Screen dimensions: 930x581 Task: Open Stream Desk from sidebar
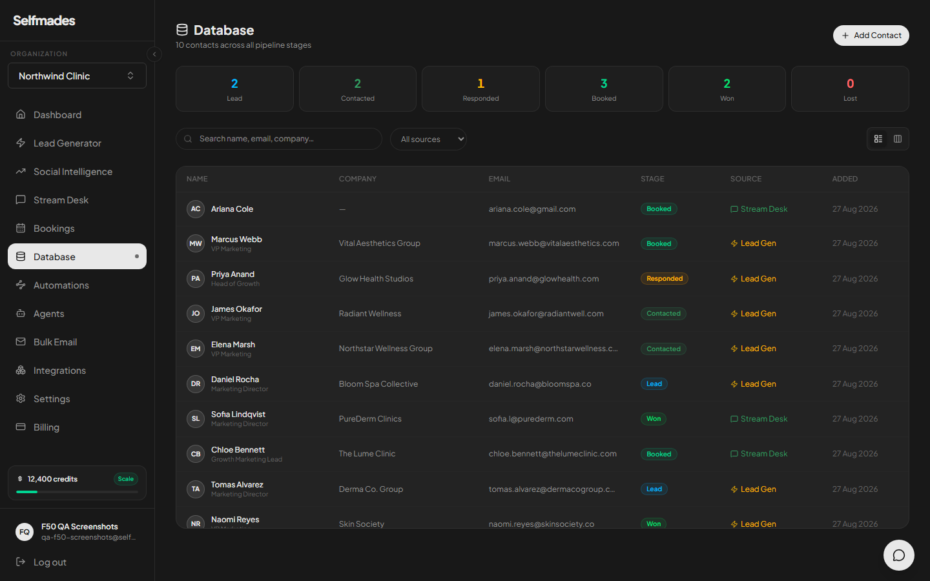coord(77,200)
